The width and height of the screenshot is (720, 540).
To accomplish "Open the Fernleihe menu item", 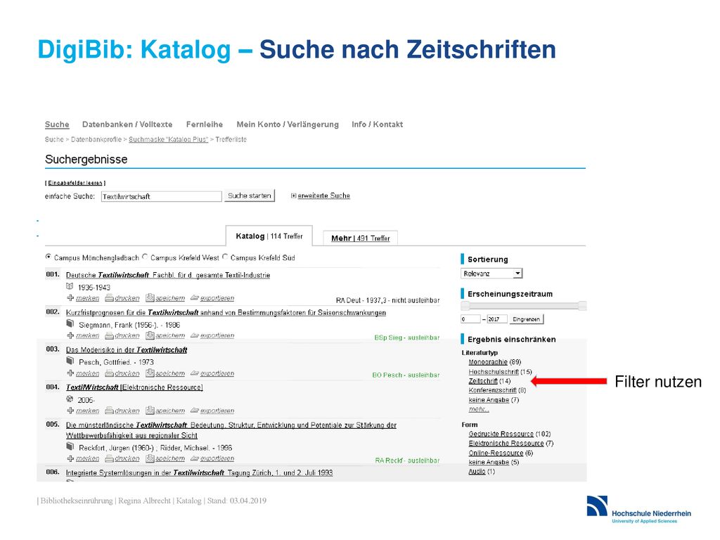I will [205, 124].
